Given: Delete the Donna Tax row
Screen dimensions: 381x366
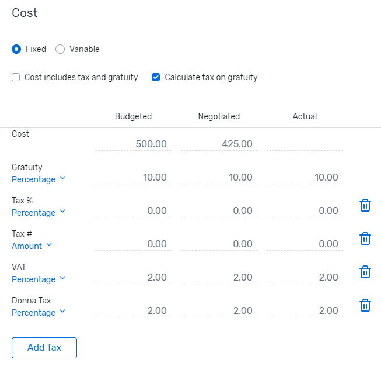Looking at the screenshot, I should [365, 305].
